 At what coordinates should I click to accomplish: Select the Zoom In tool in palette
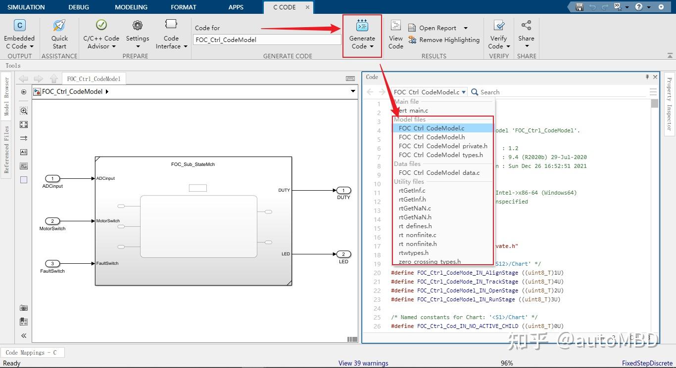coord(24,111)
